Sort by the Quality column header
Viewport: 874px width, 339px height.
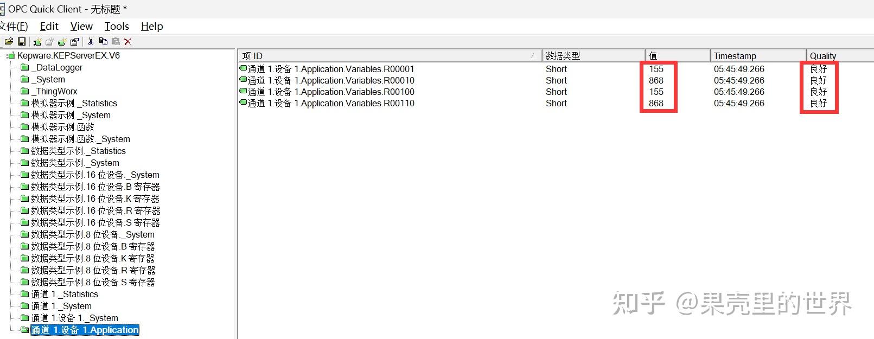[840, 56]
